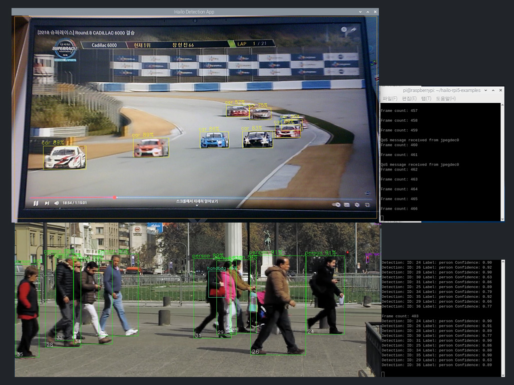The image size is (514, 385).
Task: Open the 편집(E) menu in terminal
Action: (x=409, y=99)
